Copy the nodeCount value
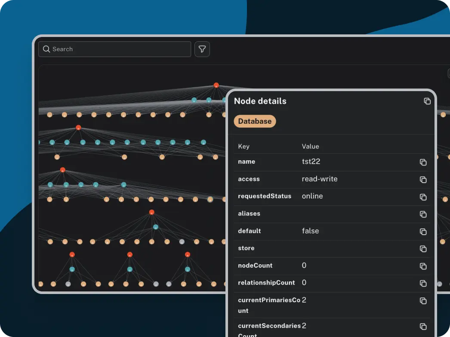Screen dimensions: 450x337 tap(423, 266)
